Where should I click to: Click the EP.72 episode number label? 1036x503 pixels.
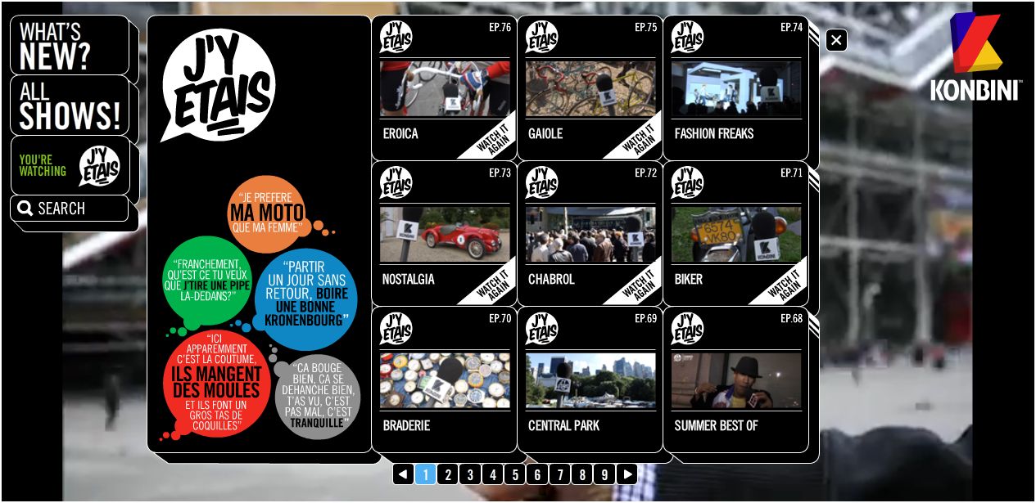[645, 173]
